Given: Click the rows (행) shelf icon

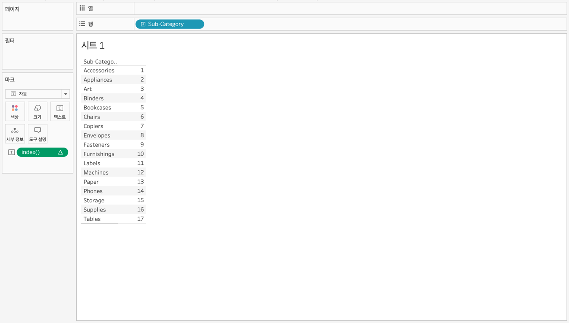Looking at the screenshot, I should tap(82, 24).
